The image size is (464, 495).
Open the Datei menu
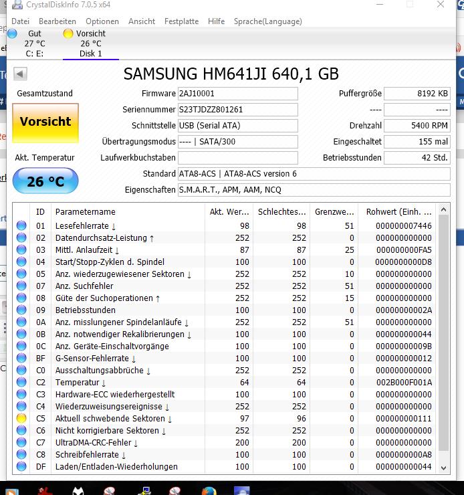[x=20, y=21]
